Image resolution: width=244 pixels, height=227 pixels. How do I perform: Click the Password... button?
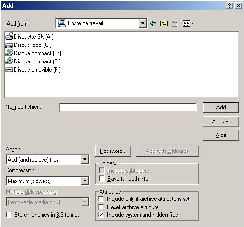click(x=113, y=151)
